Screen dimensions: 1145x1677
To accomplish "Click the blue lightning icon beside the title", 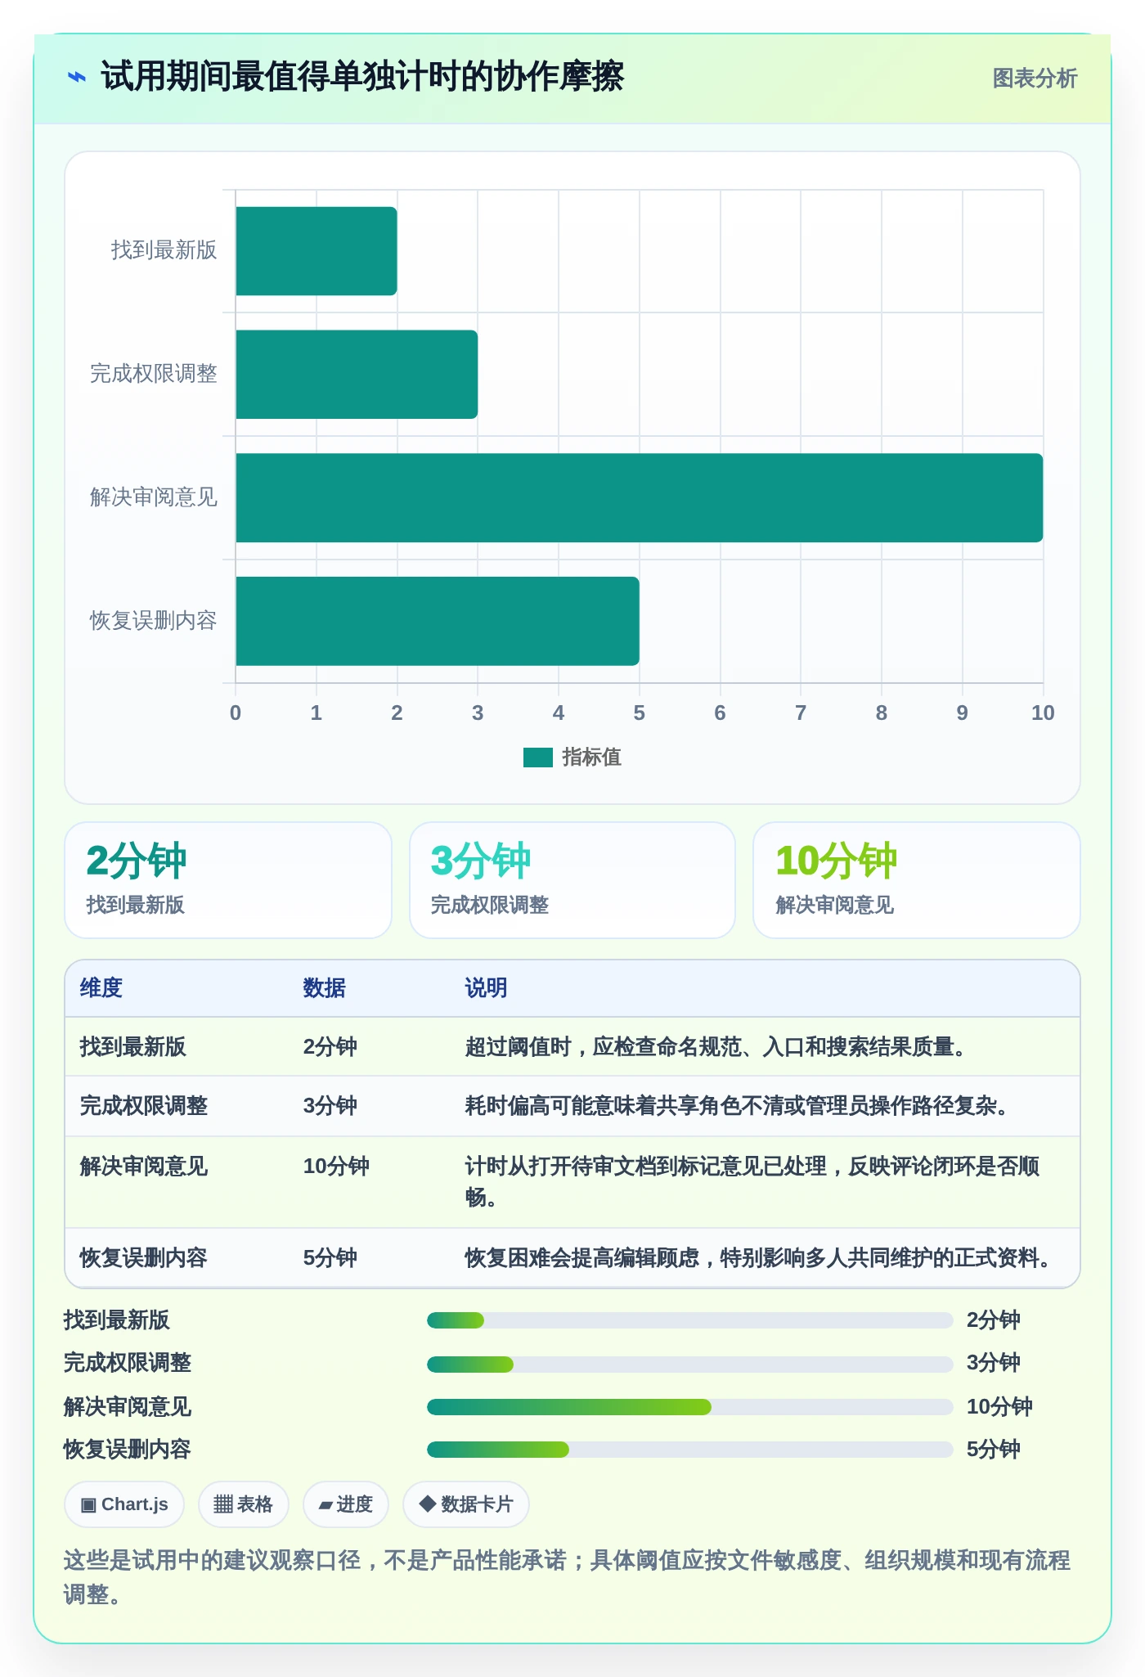I will pos(76,78).
